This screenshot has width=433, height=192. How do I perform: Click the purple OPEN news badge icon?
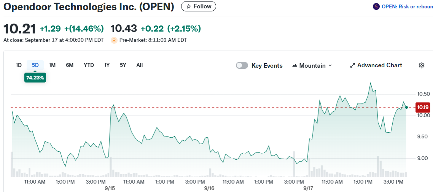pos(376,6)
